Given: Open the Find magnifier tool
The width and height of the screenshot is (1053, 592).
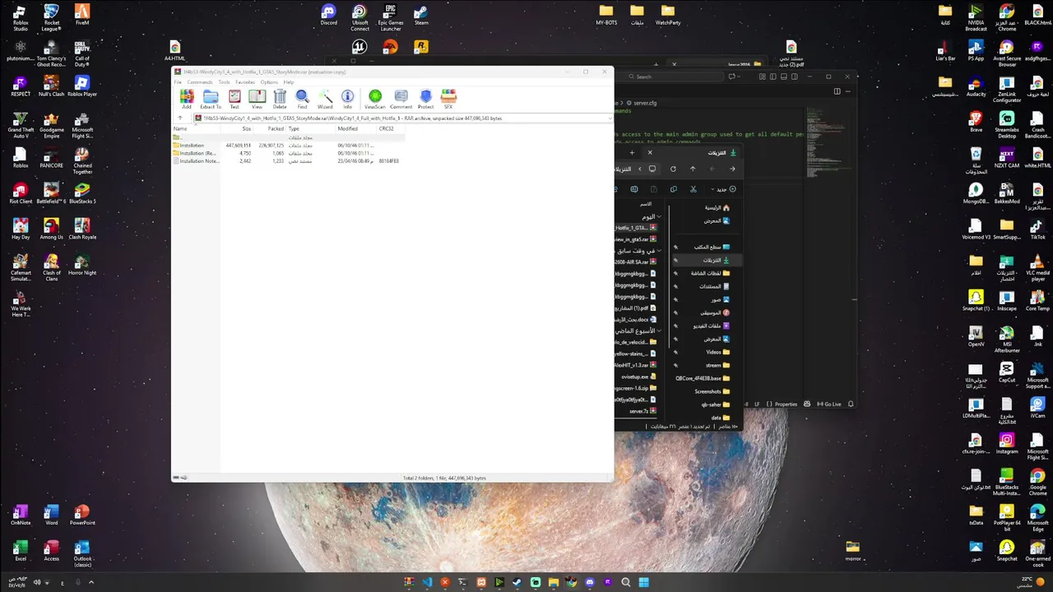Looking at the screenshot, I should 302,99.
